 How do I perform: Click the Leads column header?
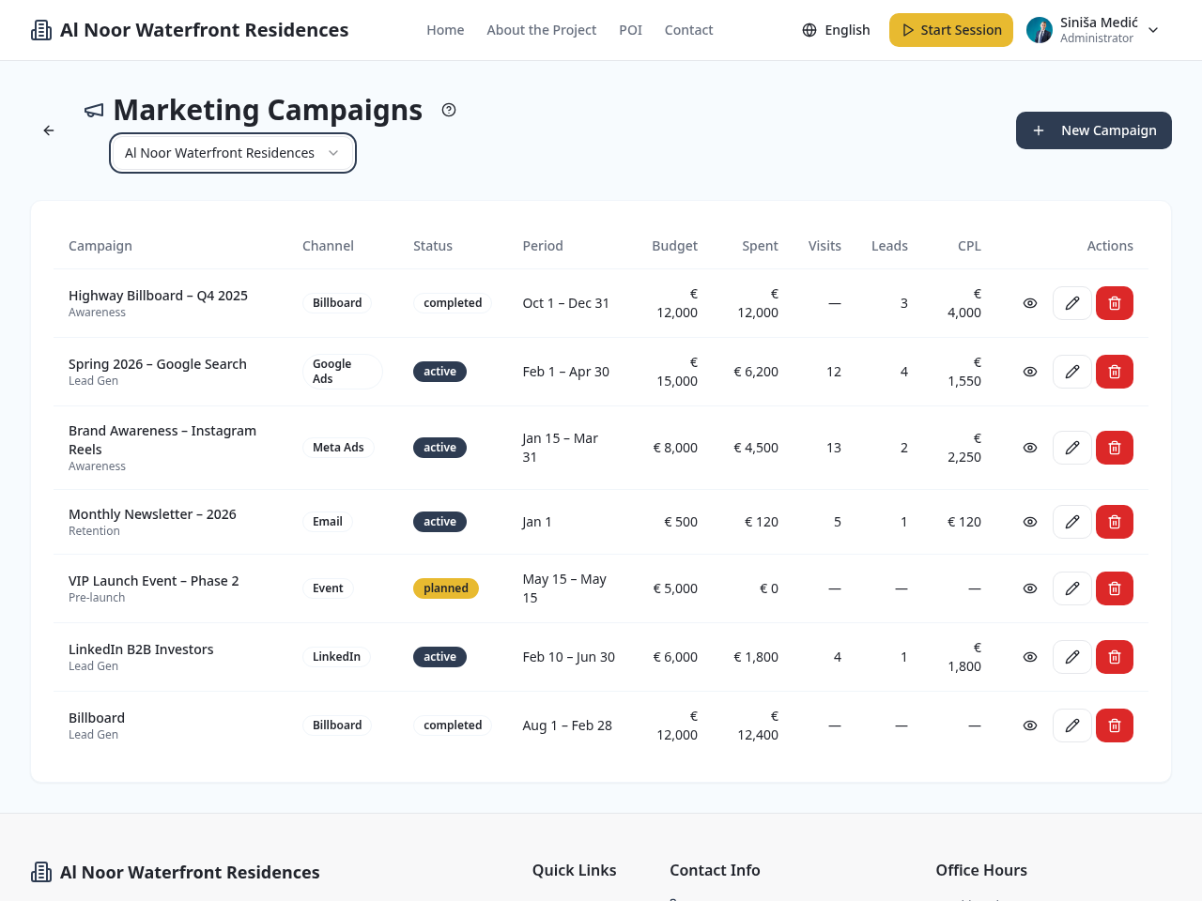[x=889, y=246]
